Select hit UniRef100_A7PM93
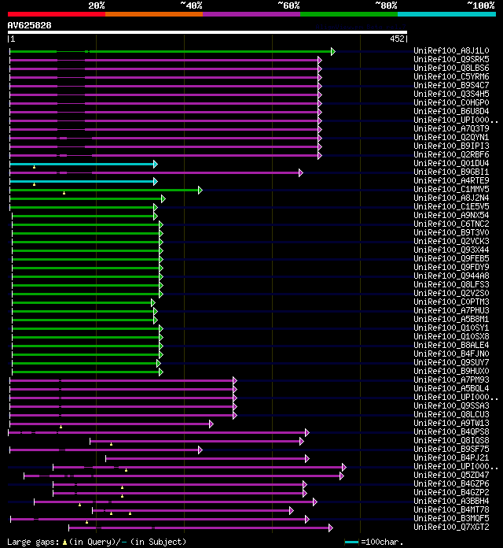The width and height of the screenshot is (503, 548). [x=451, y=380]
